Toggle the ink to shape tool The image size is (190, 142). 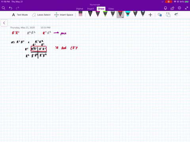click(160, 15)
